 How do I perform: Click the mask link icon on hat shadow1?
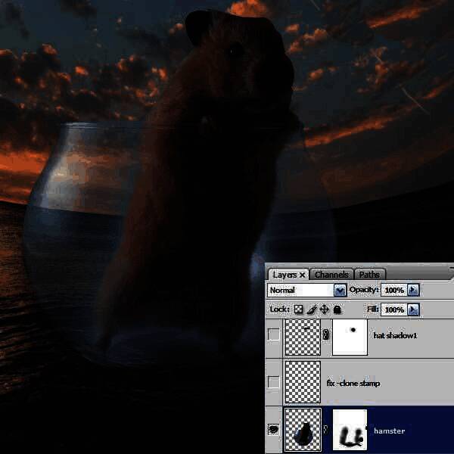point(326,335)
